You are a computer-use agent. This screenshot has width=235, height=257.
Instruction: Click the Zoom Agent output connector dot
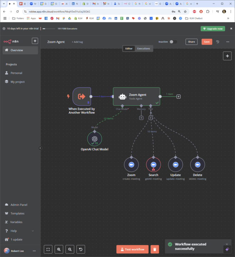[160, 96]
